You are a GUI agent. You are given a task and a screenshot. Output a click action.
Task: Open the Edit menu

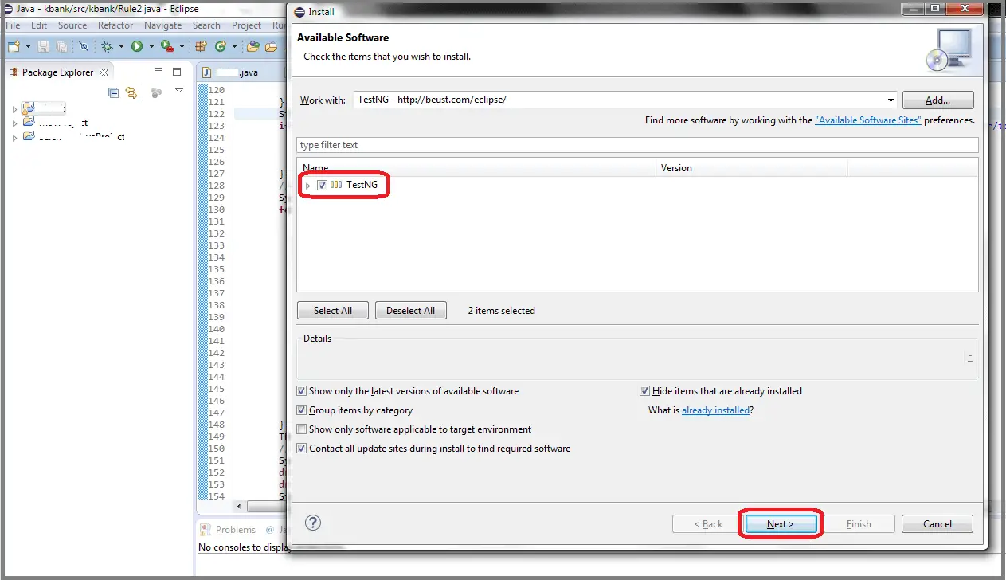(x=39, y=25)
